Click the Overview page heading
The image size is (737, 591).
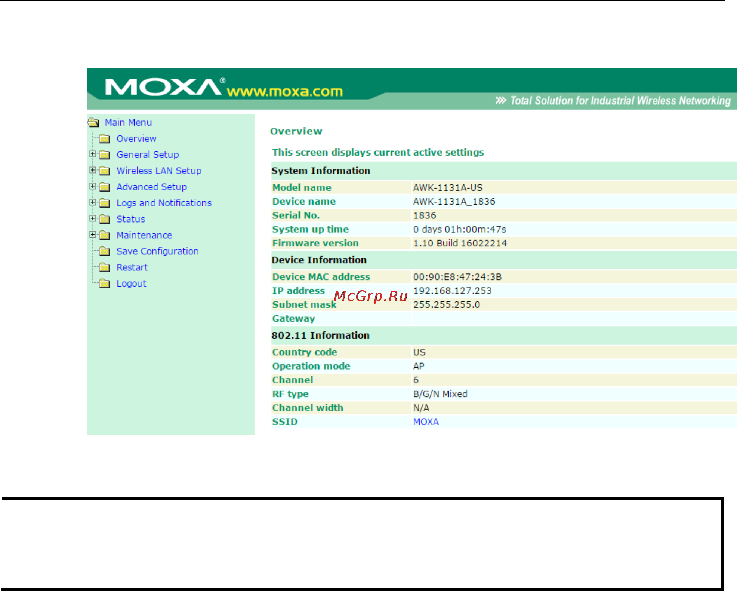296,131
